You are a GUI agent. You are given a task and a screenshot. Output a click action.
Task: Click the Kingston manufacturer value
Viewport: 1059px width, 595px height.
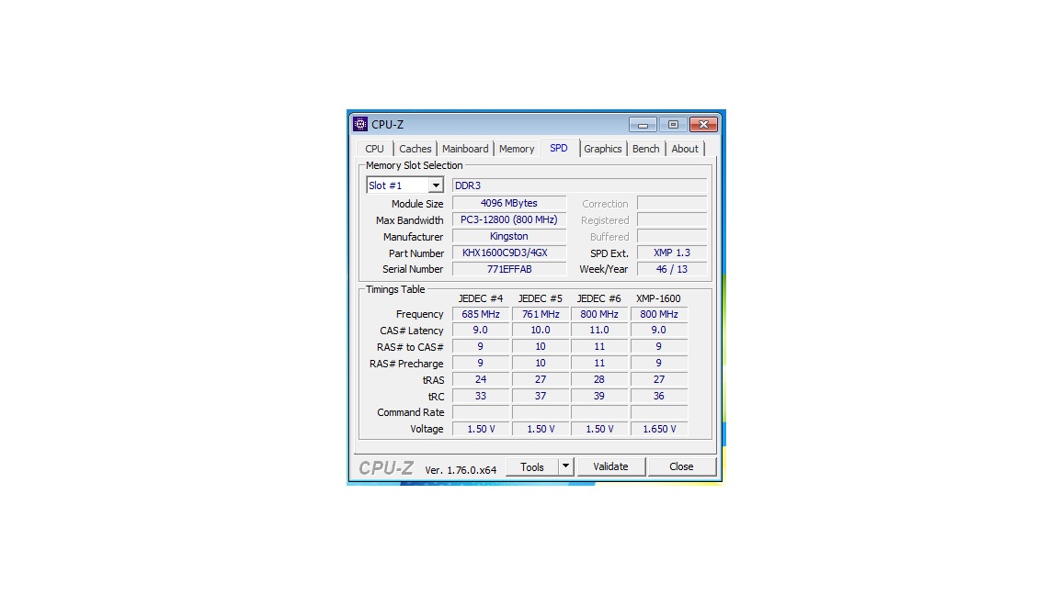tap(509, 236)
